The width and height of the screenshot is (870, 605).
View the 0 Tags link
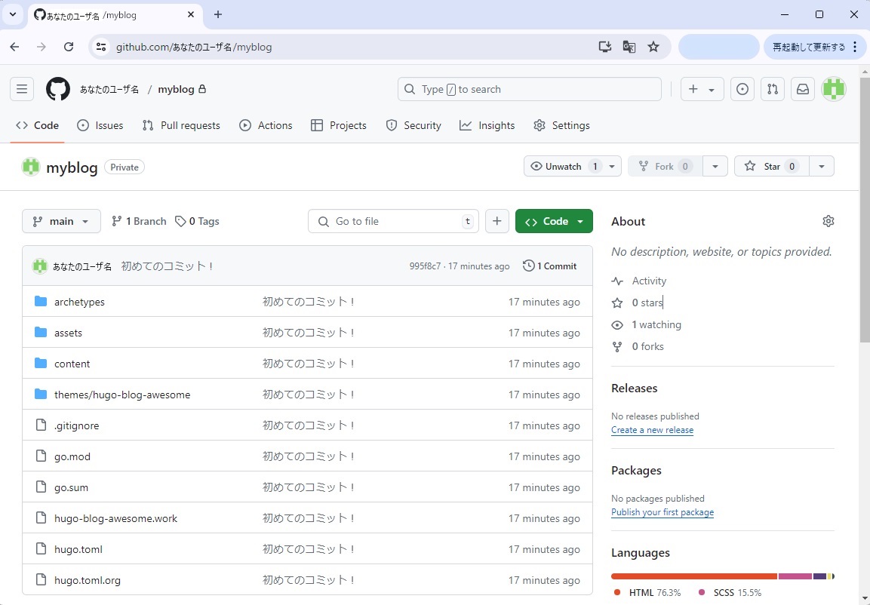coord(197,221)
